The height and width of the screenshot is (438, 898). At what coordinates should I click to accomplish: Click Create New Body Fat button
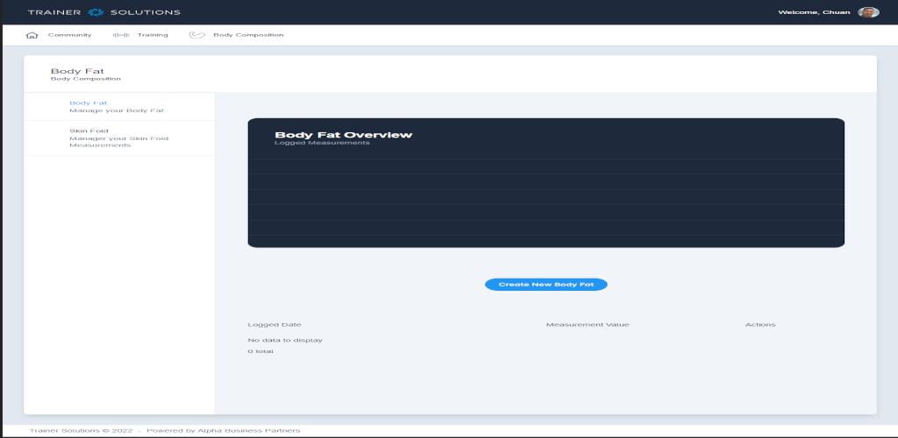pyautogui.click(x=545, y=284)
